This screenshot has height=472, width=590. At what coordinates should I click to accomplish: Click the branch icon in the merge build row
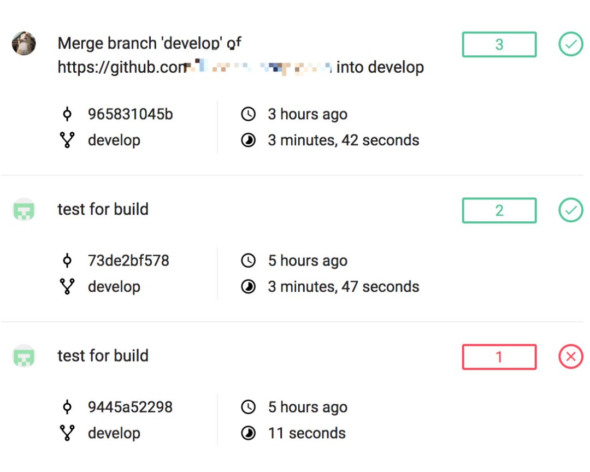pos(67,140)
